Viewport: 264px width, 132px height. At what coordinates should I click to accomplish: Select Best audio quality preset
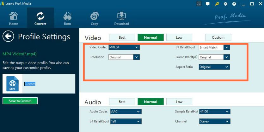click(122, 102)
